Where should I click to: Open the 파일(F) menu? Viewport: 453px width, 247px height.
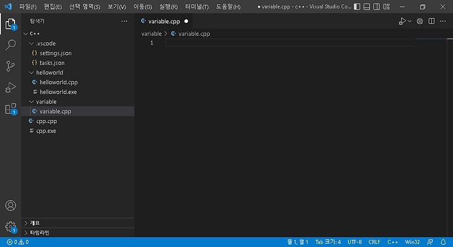[28, 7]
